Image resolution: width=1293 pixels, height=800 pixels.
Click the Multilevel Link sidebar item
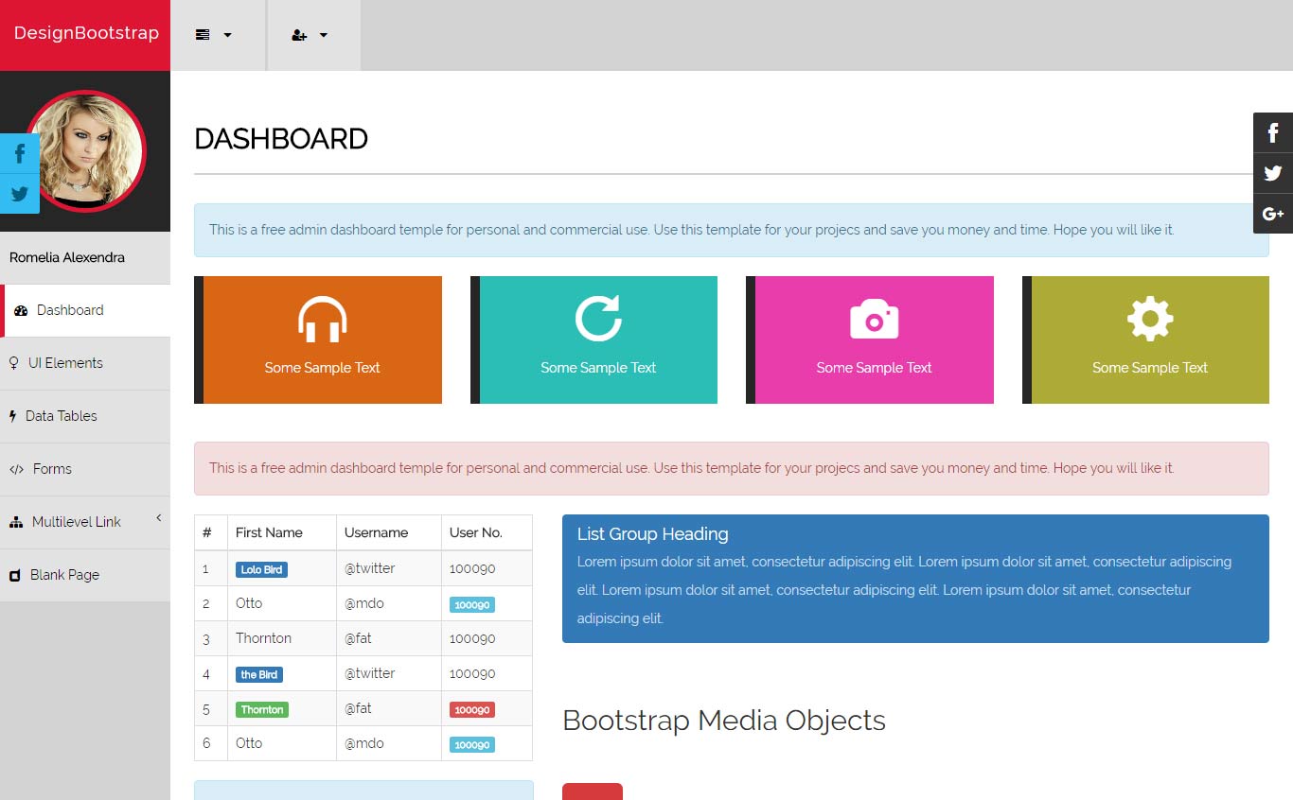pos(85,522)
